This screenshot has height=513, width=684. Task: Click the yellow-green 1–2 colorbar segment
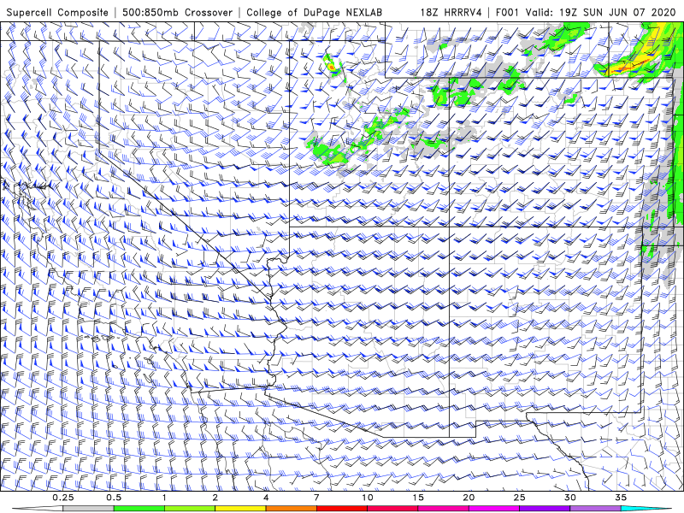click(190, 509)
